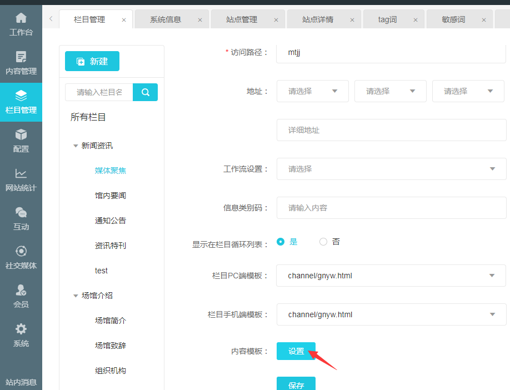Click the 详细地址 input field
The width and height of the screenshot is (510, 390).
pos(391,130)
